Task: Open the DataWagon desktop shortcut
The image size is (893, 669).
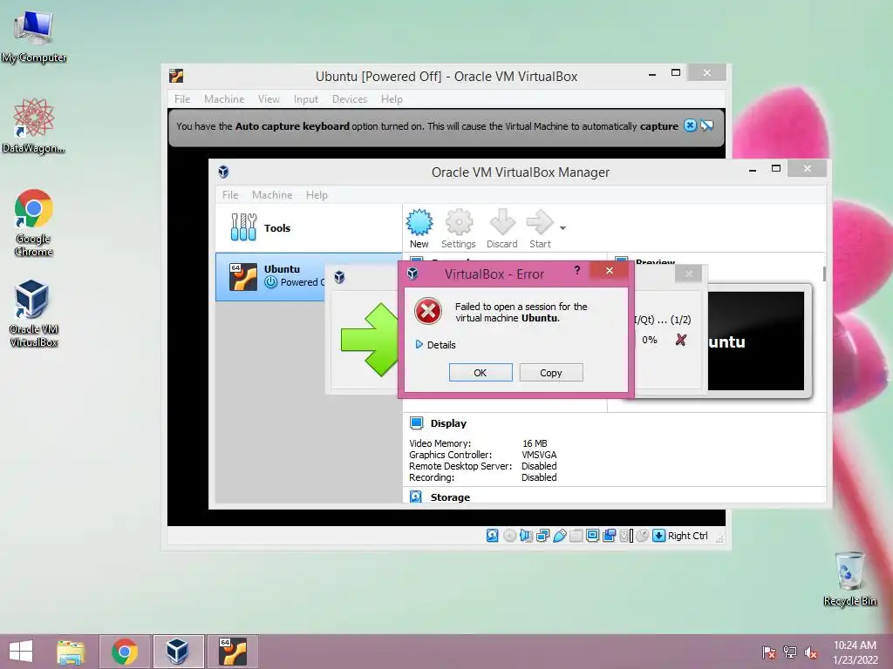Action: tap(33, 125)
